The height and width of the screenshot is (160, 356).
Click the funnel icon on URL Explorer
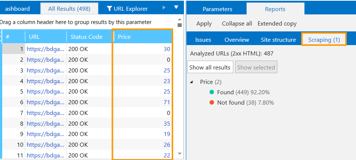pos(109,8)
